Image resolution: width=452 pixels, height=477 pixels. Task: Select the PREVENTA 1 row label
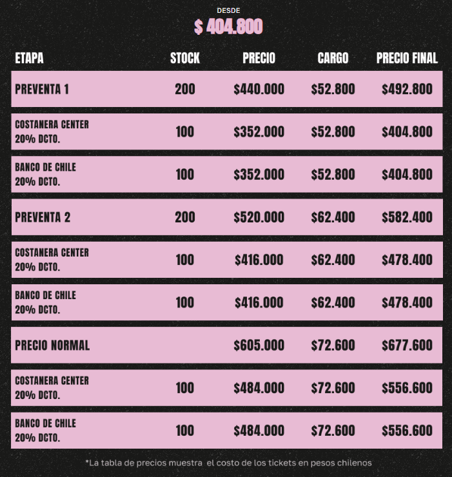[x=42, y=89]
